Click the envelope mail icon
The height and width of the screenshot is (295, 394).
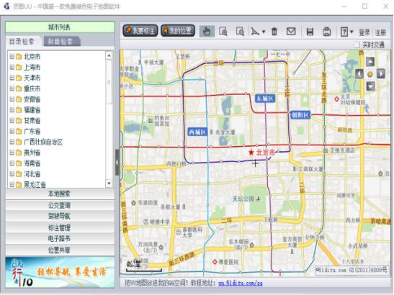[291, 32]
